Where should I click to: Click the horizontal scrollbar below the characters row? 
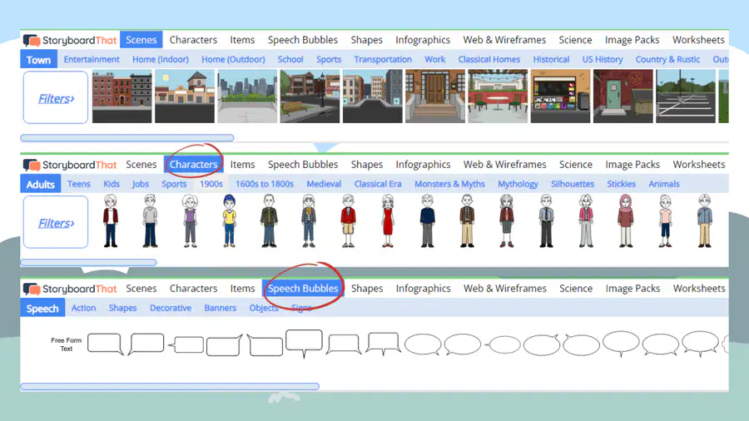tap(88, 263)
